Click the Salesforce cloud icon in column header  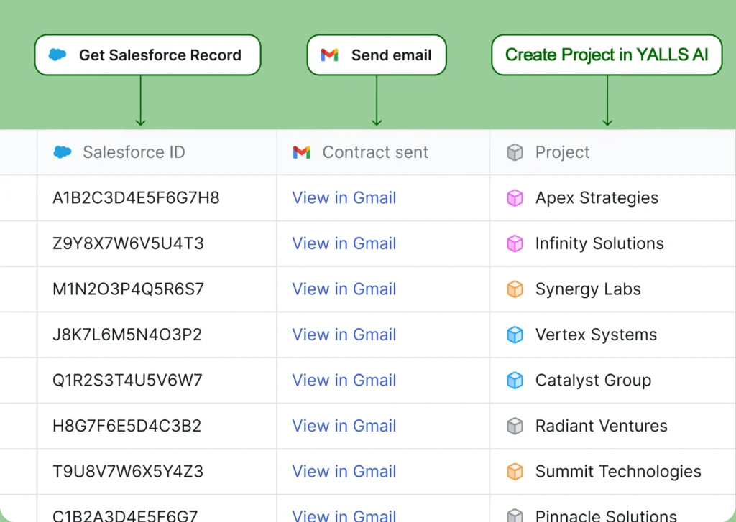tap(63, 152)
